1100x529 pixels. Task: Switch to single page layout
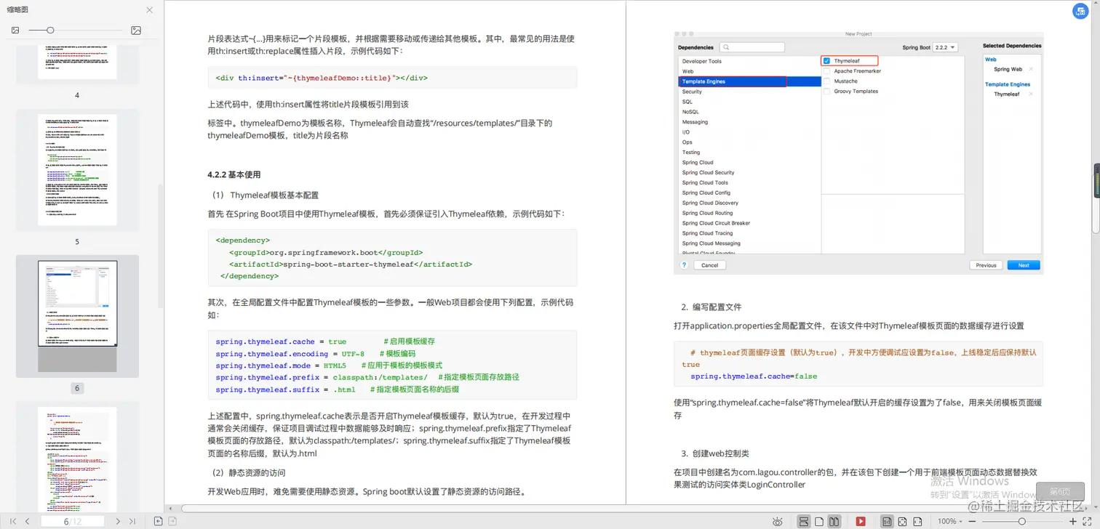(x=819, y=522)
